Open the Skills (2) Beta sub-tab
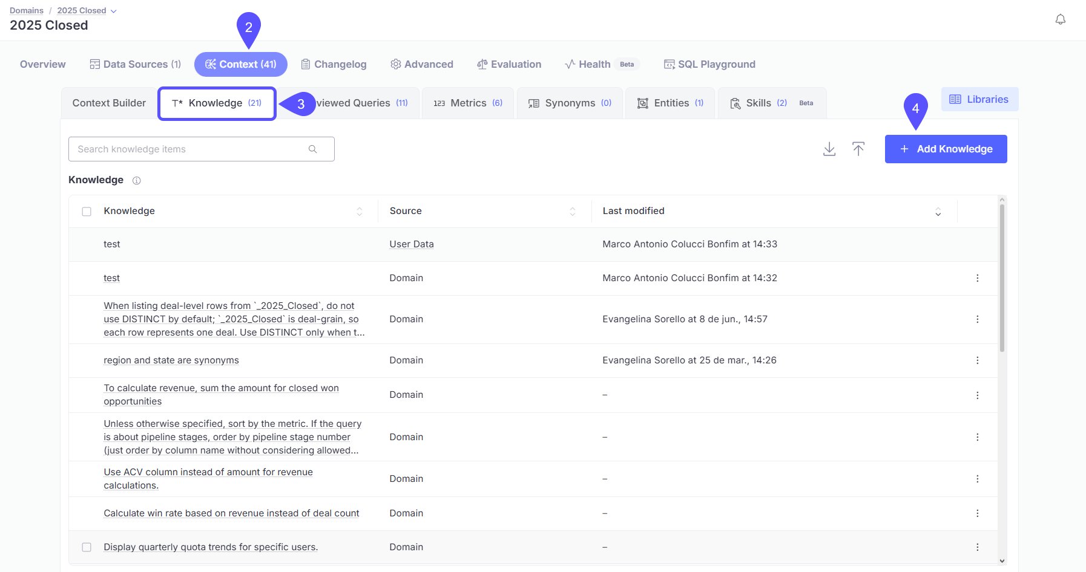 coord(772,103)
